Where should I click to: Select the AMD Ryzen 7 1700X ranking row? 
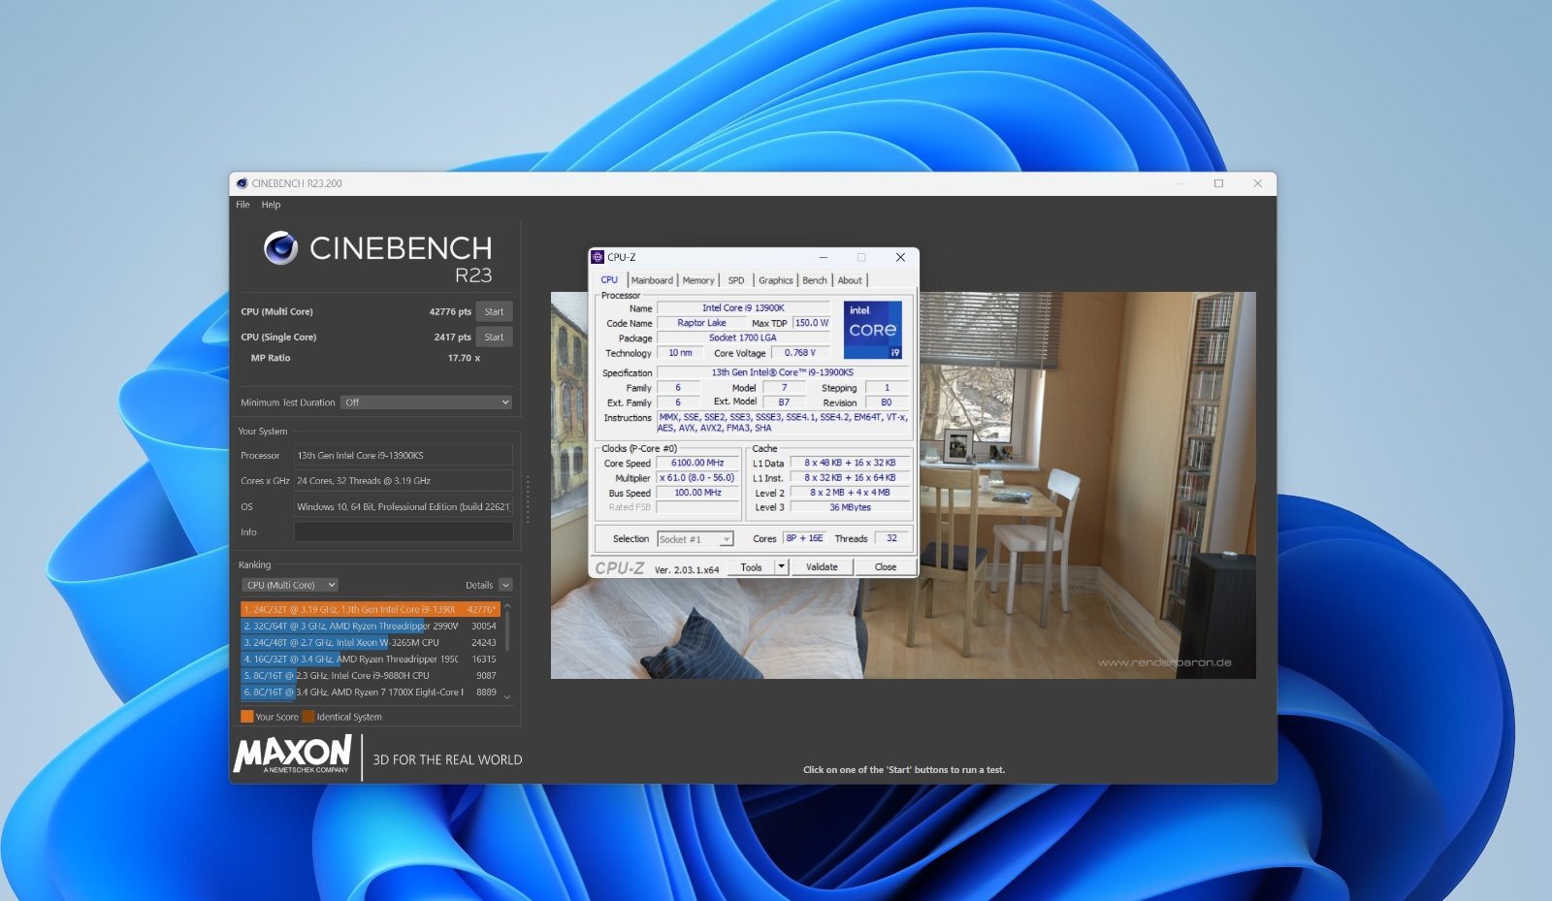(x=371, y=692)
